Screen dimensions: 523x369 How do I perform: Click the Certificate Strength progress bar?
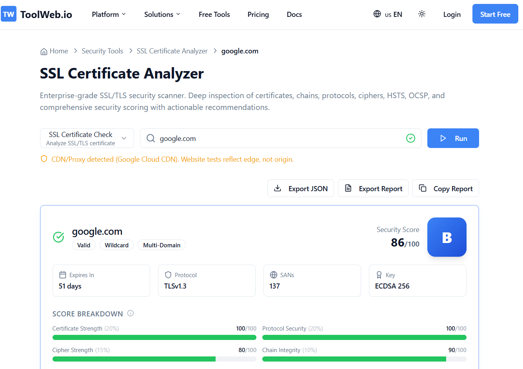pos(154,337)
